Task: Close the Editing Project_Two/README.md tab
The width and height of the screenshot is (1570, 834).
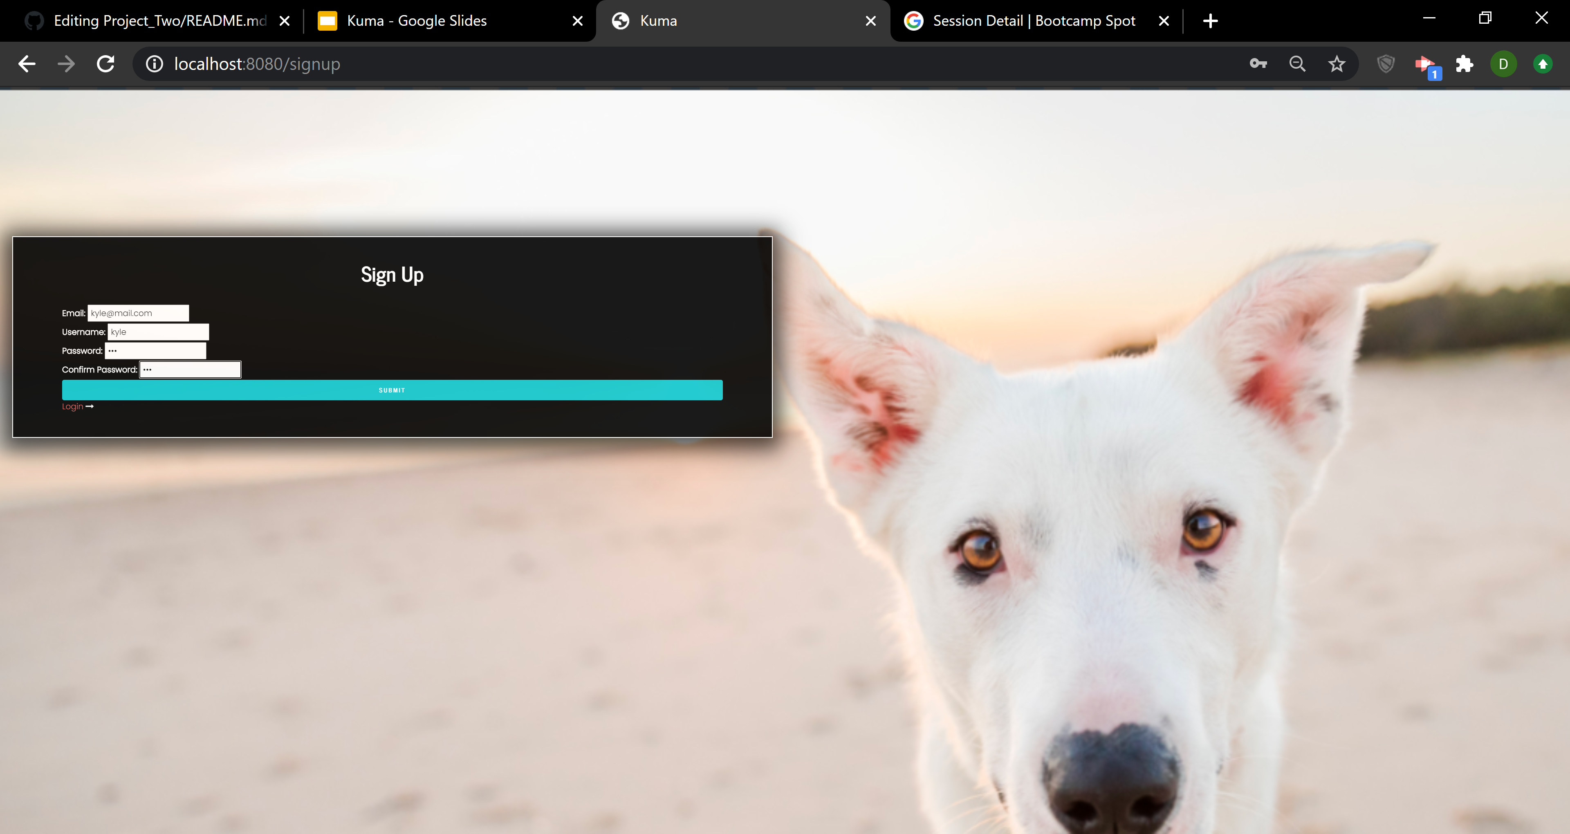Action: point(284,21)
